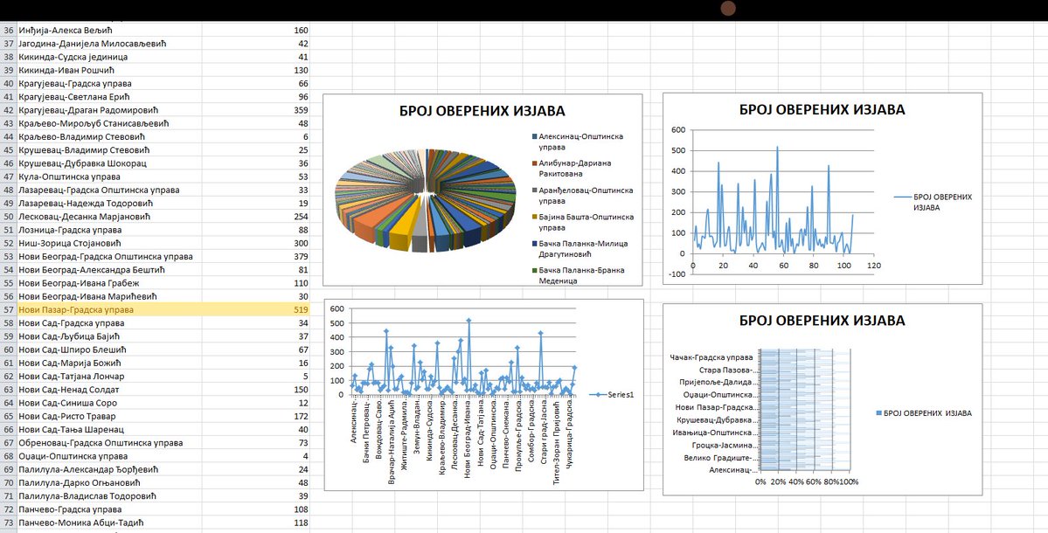The height and width of the screenshot is (533, 1048).
Task: Click the 3D pie chart graphic
Action: [x=427, y=202]
